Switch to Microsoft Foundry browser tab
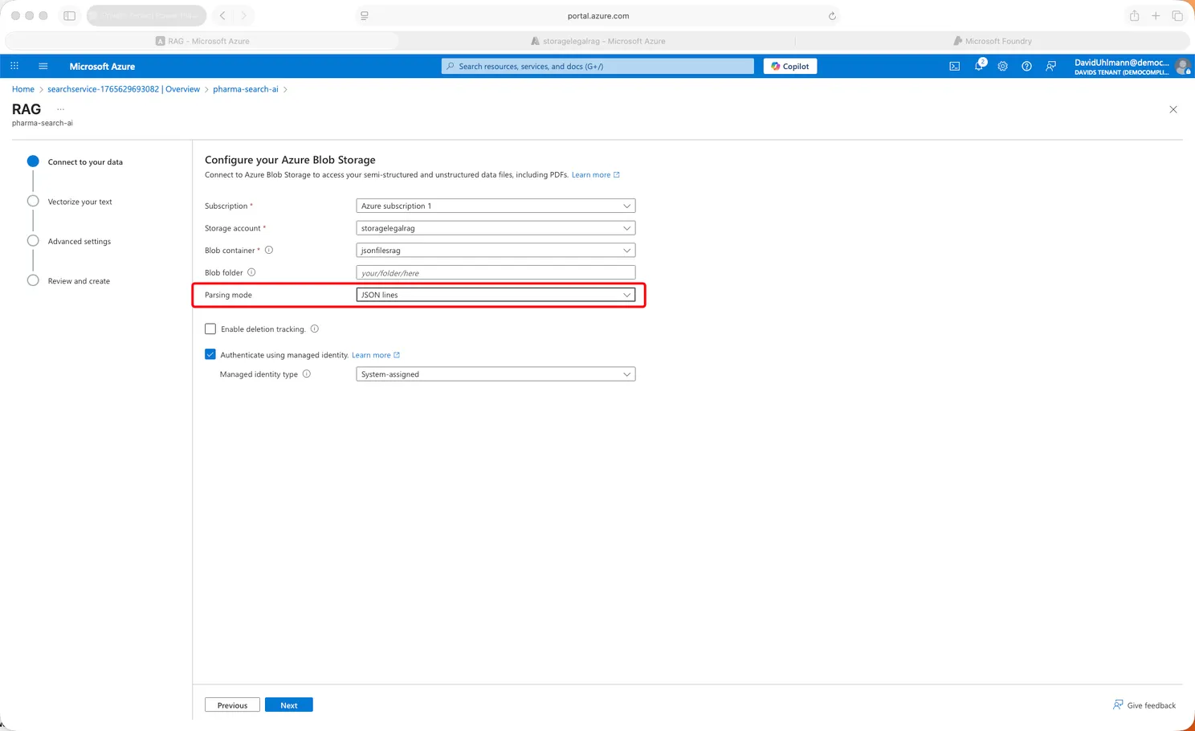The height and width of the screenshot is (731, 1195). pos(993,41)
